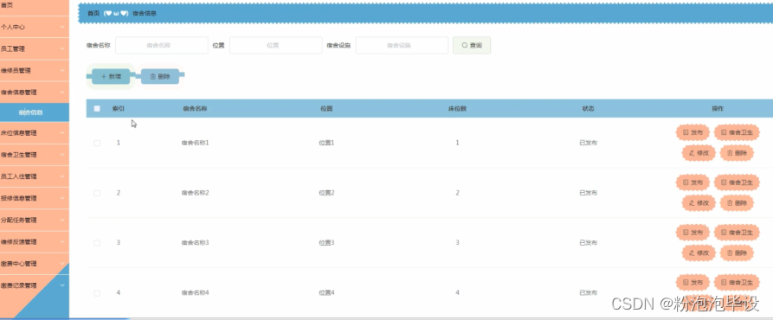Click 首页 in the top breadcrumb
Screen dimensions: 773x320
93,13
